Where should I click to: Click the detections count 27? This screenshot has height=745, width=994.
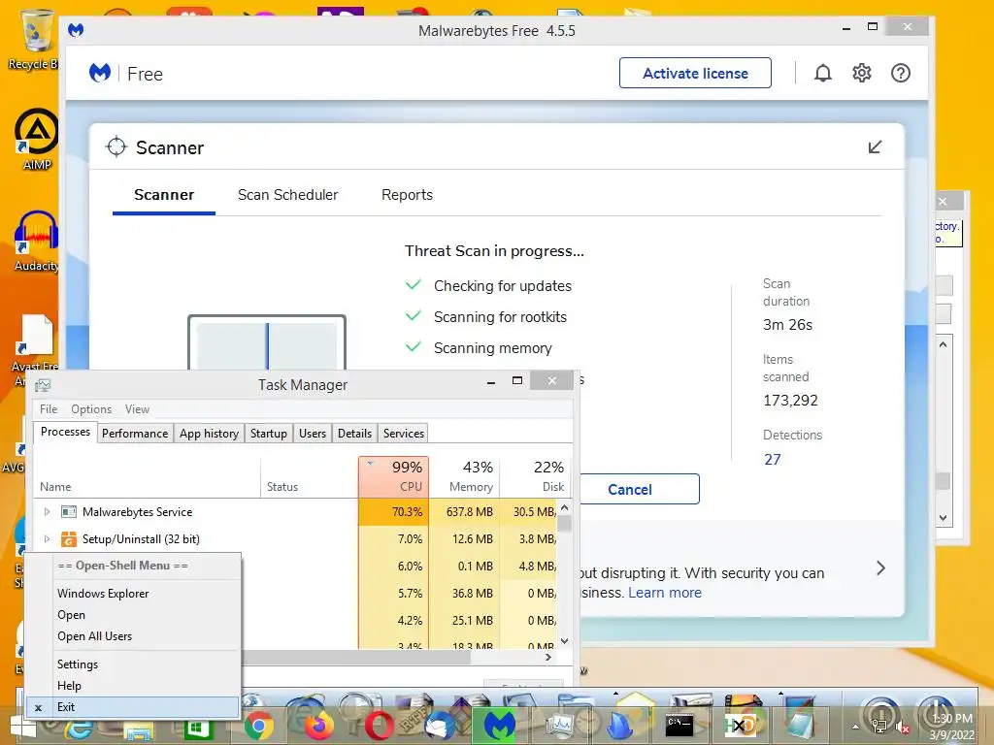pos(772,459)
